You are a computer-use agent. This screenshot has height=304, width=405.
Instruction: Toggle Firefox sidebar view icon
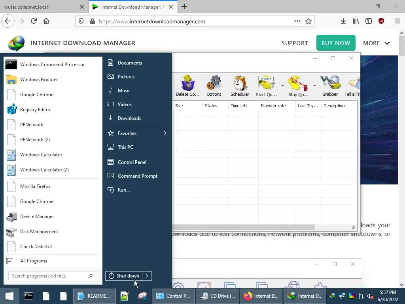click(369, 21)
